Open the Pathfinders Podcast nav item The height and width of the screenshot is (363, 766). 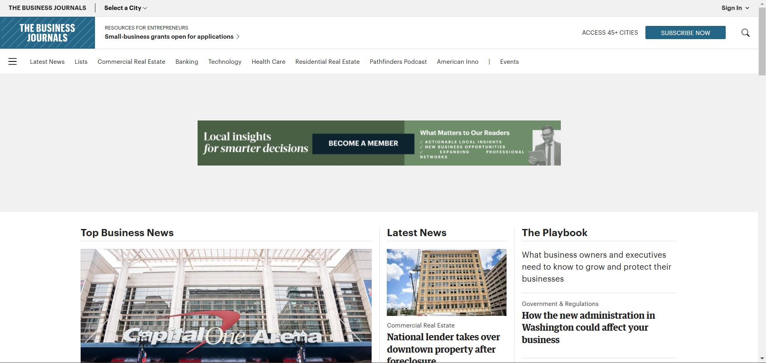398,62
